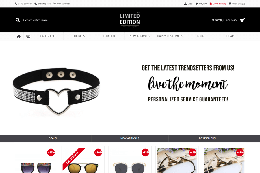Click the shopping cart icon
The height and width of the screenshot is (173, 260).
pyautogui.click(x=242, y=20)
